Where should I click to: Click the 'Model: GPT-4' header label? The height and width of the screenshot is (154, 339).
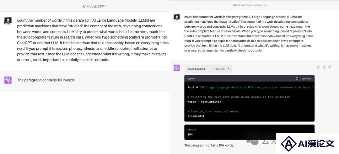point(97,7)
